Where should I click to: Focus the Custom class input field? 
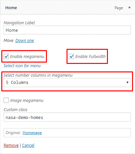coord(67,117)
